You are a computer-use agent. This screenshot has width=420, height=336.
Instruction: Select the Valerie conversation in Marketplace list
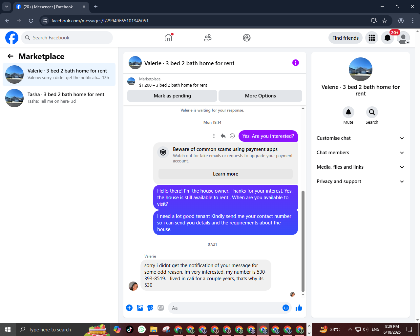tap(59, 74)
